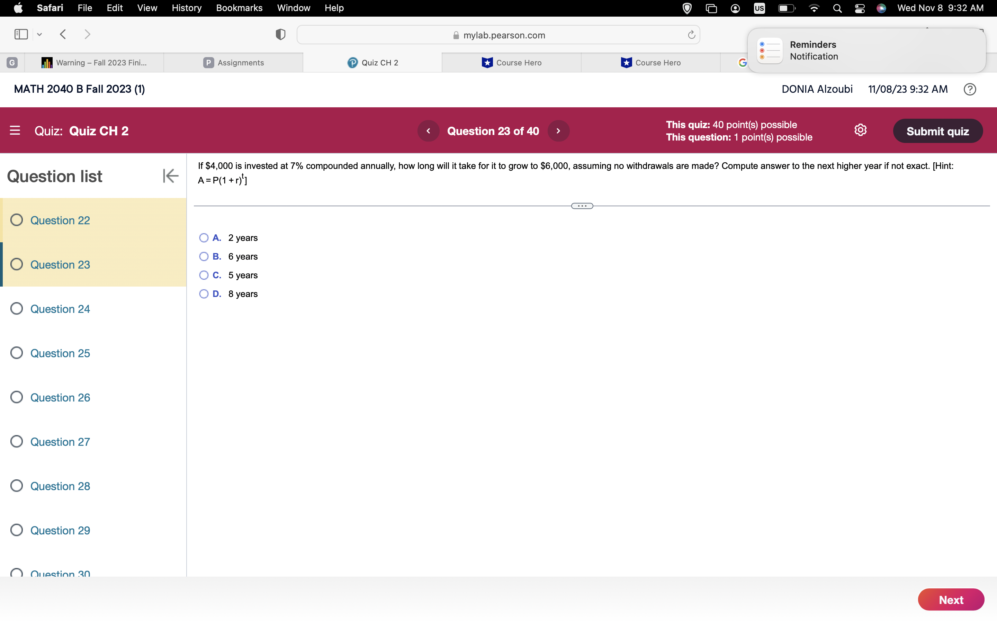Image resolution: width=997 pixels, height=623 pixels.
Task: Click the Safari privacy shield icon
Action: click(x=280, y=35)
